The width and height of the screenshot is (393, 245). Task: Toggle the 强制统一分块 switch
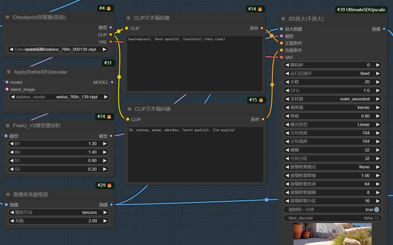pyautogui.click(x=376, y=209)
